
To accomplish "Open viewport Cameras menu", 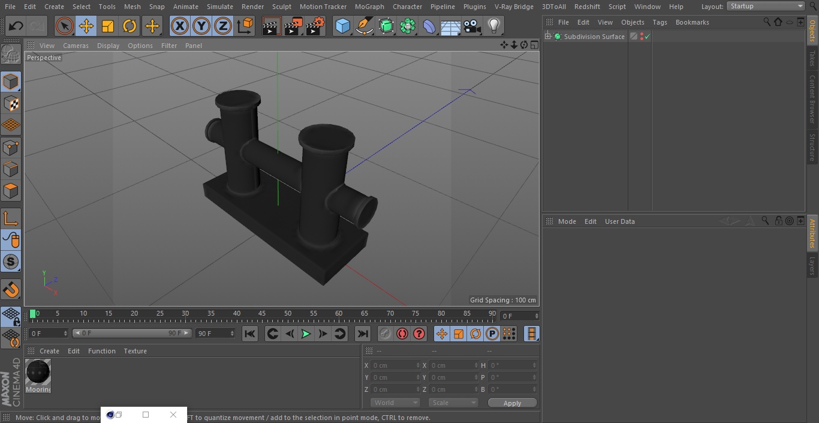I will (76, 46).
